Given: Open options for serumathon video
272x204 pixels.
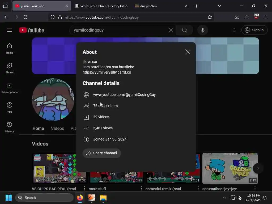Looking at the screenshot, I should tap(255, 189).
